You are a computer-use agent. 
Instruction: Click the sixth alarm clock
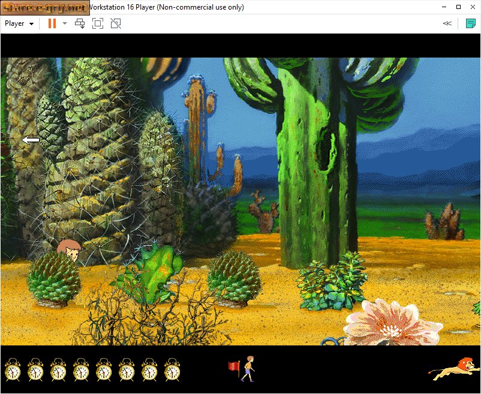click(127, 369)
